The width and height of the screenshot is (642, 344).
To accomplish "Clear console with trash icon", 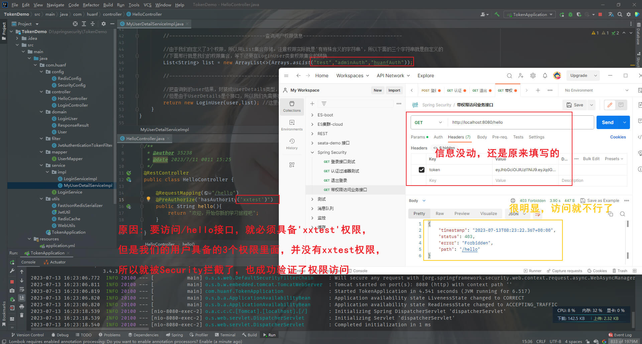I will (22, 315).
